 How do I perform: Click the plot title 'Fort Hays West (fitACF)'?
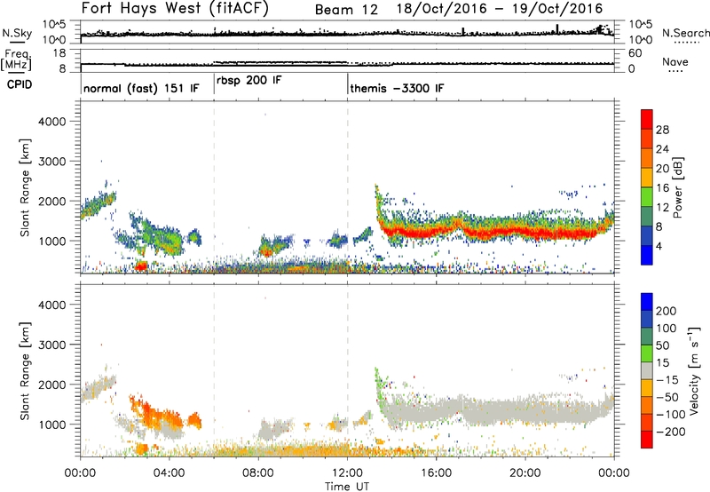175,9
